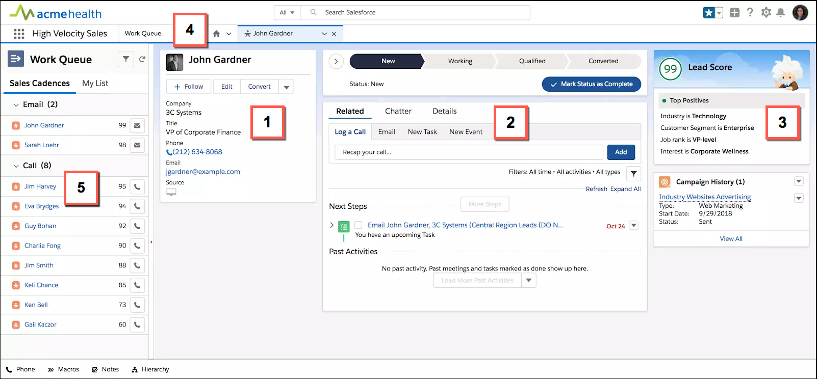817x379 pixels.
Task: Open John Gardner lead in queue list
Action: [44, 125]
